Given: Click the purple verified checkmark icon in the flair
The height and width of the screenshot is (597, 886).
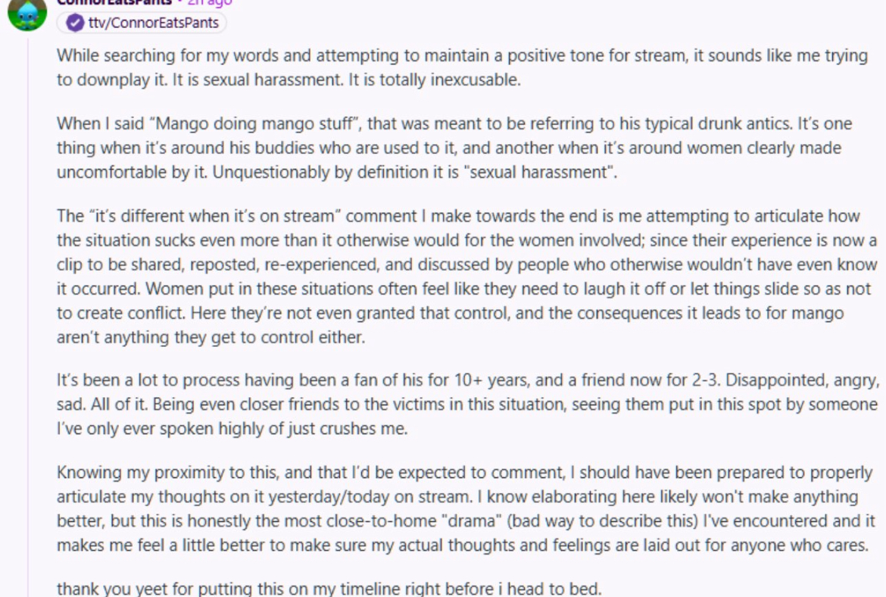Looking at the screenshot, I should pos(74,23).
